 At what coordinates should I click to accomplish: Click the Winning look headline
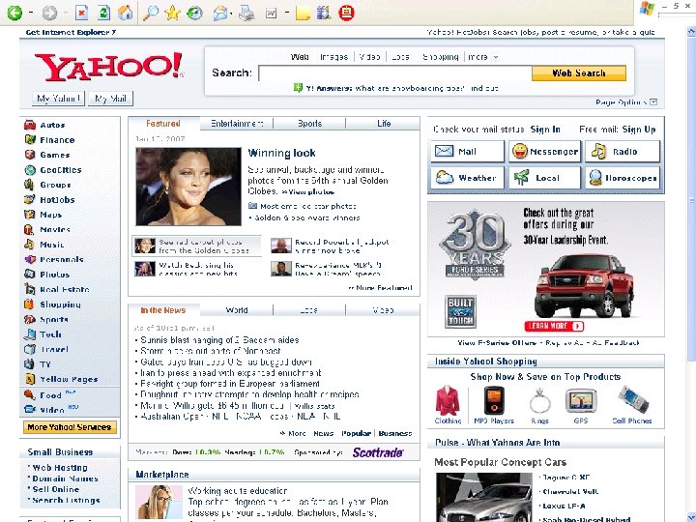281,153
